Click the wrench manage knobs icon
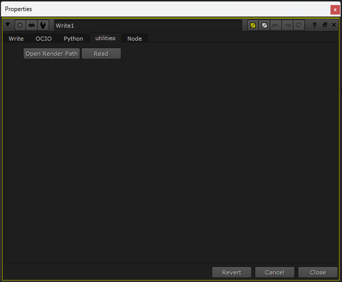The image size is (342, 282). point(44,25)
